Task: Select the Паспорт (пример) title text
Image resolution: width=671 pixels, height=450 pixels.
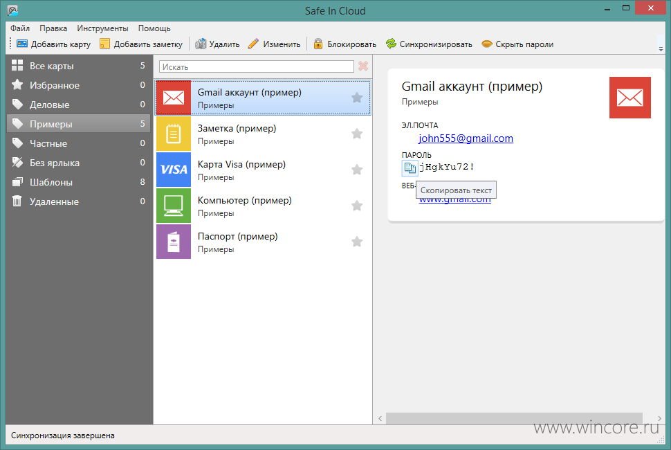Action: [237, 236]
